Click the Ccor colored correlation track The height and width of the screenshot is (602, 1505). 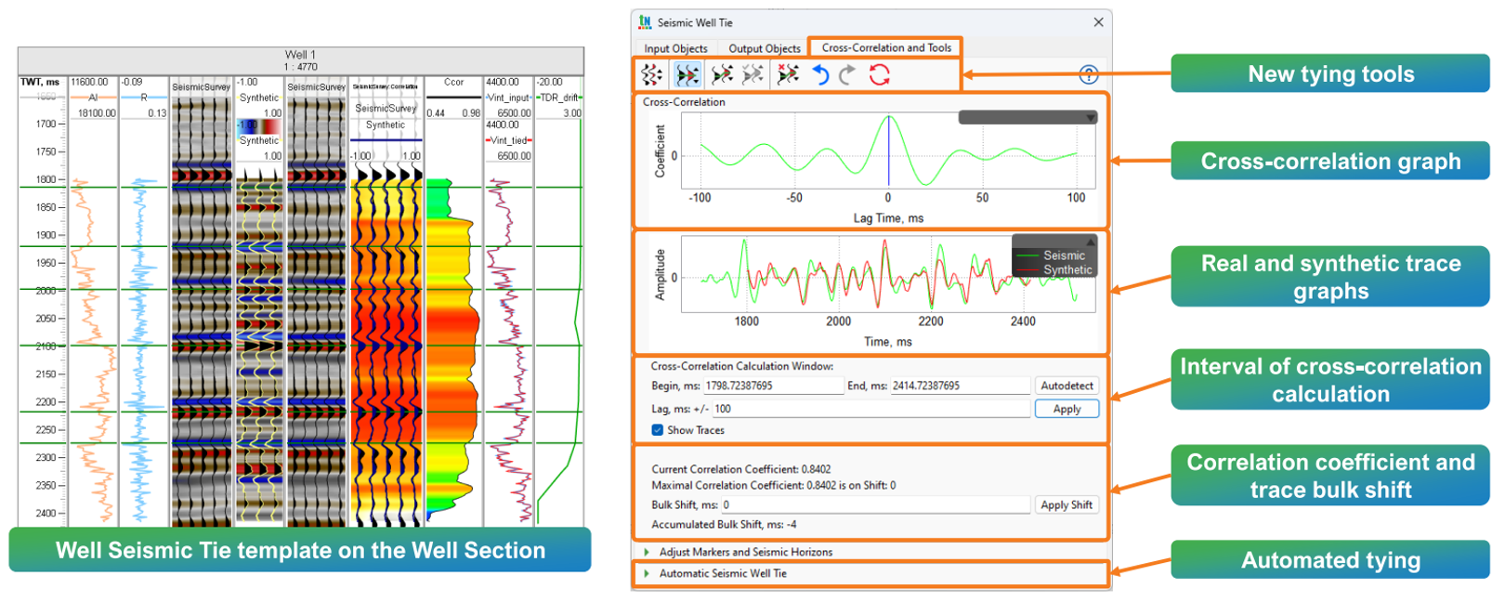[x=452, y=348]
